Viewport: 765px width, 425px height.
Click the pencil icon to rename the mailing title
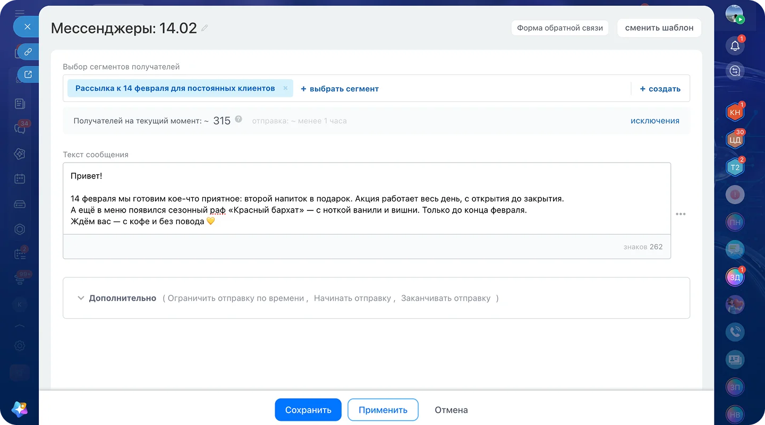[205, 28]
